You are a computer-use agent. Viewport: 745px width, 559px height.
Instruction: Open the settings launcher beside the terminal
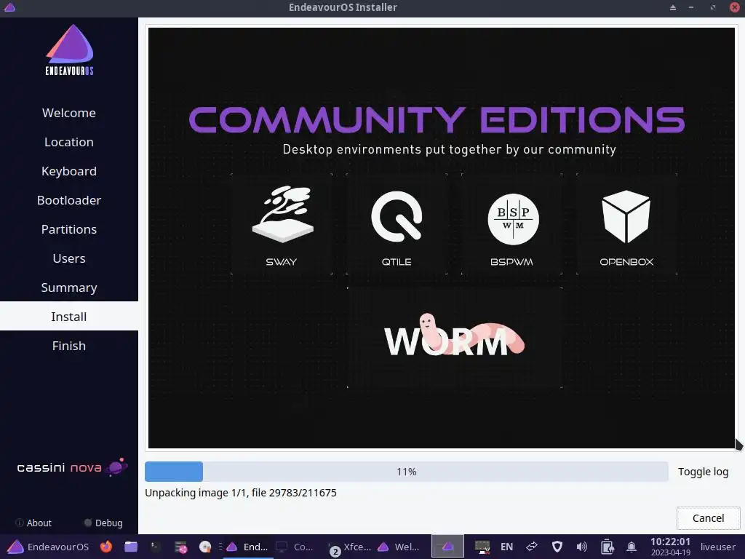(180, 547)
